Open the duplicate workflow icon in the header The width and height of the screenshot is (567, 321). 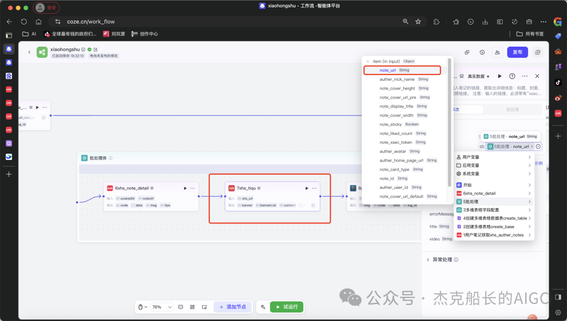click(467, 52)
